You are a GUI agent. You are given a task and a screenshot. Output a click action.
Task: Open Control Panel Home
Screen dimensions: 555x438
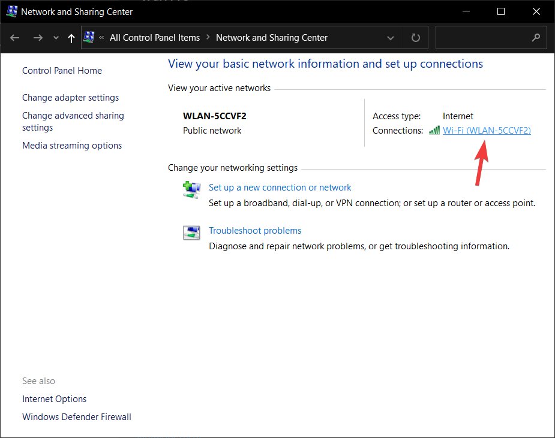(x=62, y=71)
